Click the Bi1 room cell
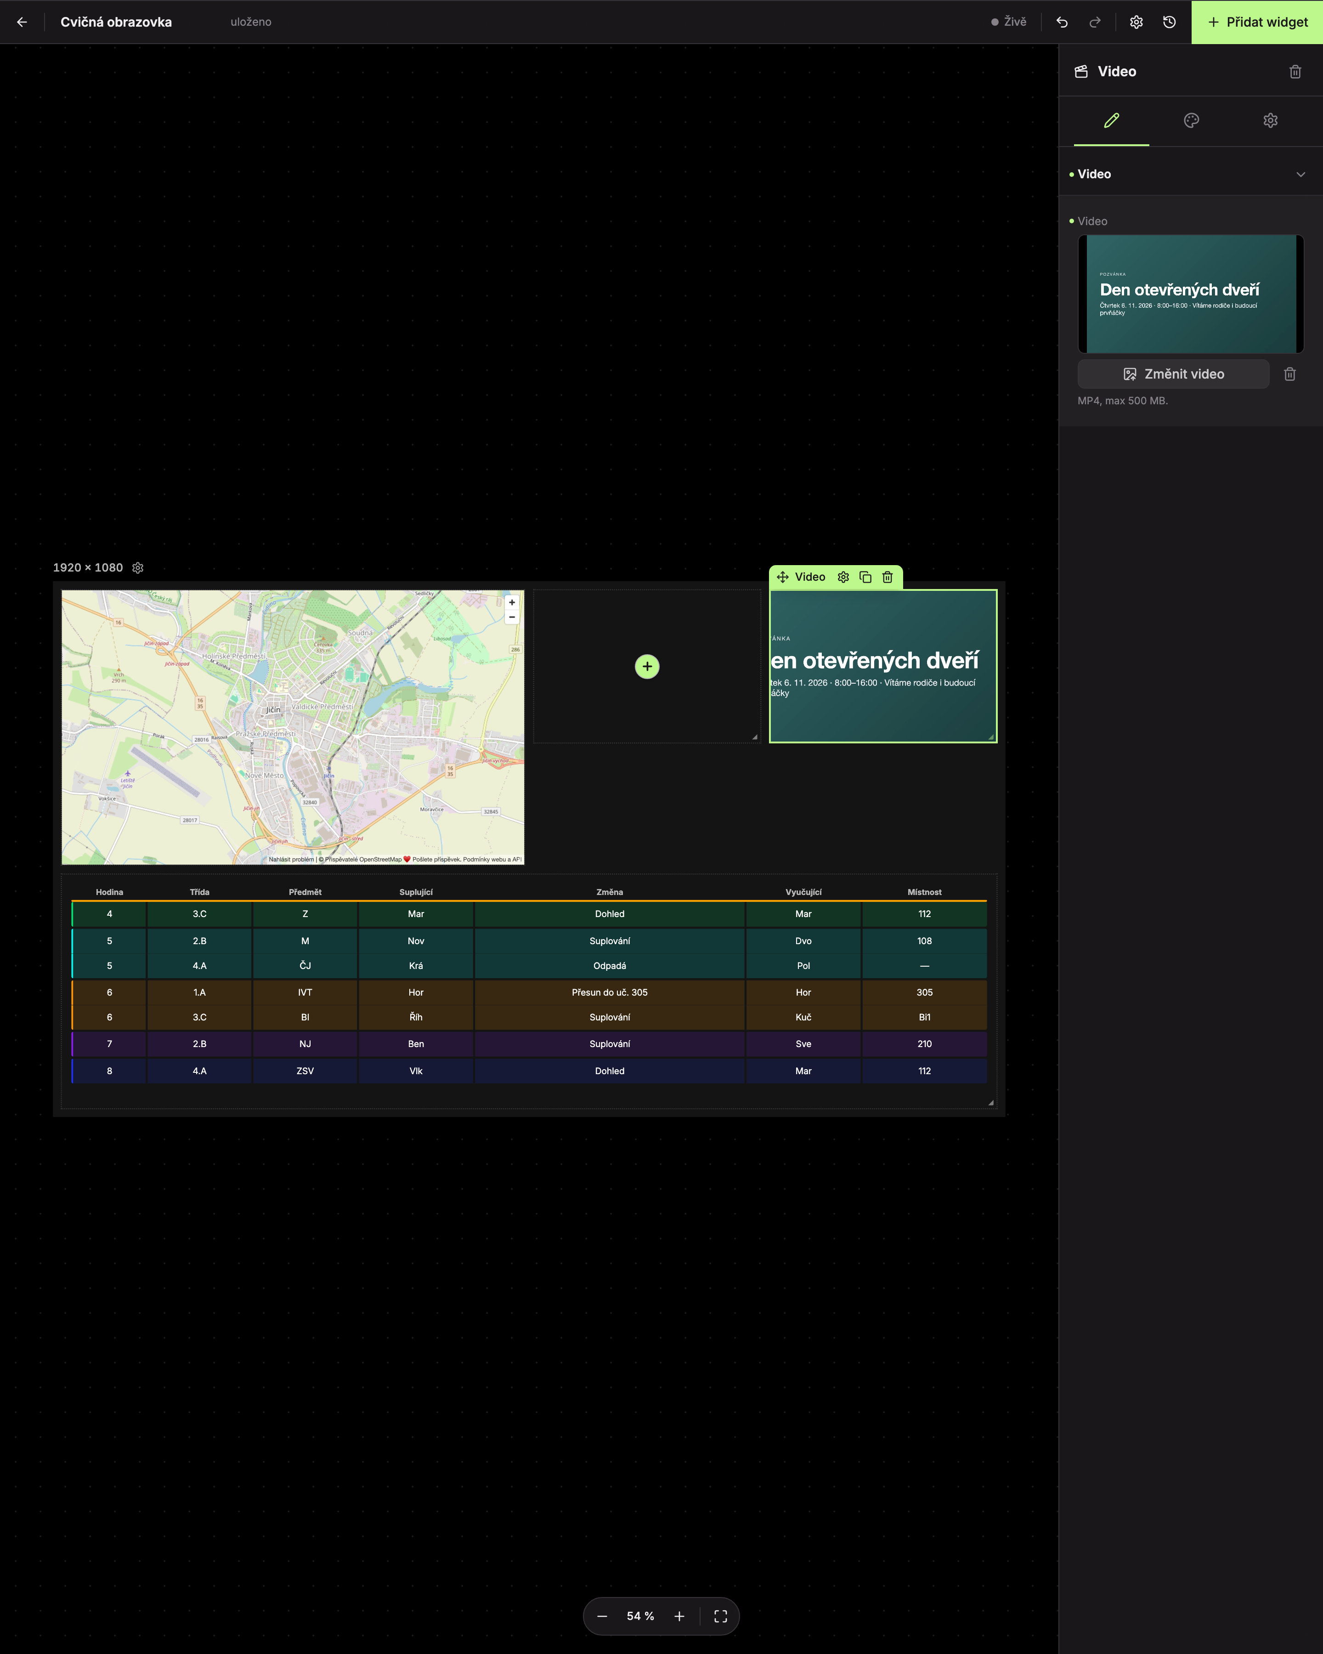 pyautogui.click(x=924, y=1017)
